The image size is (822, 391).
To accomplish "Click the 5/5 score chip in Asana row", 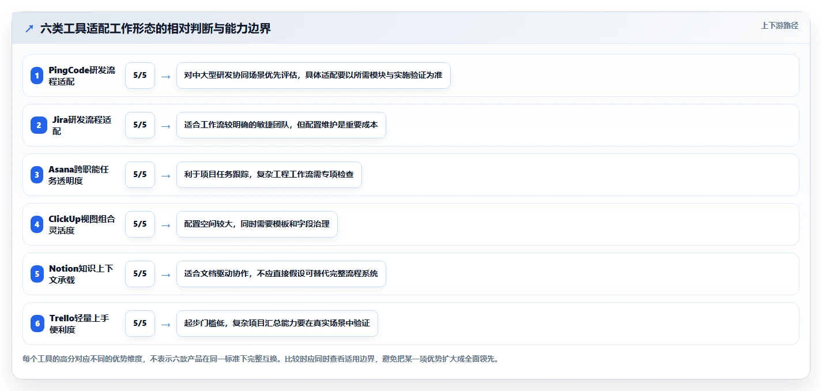I will [140, 175].
